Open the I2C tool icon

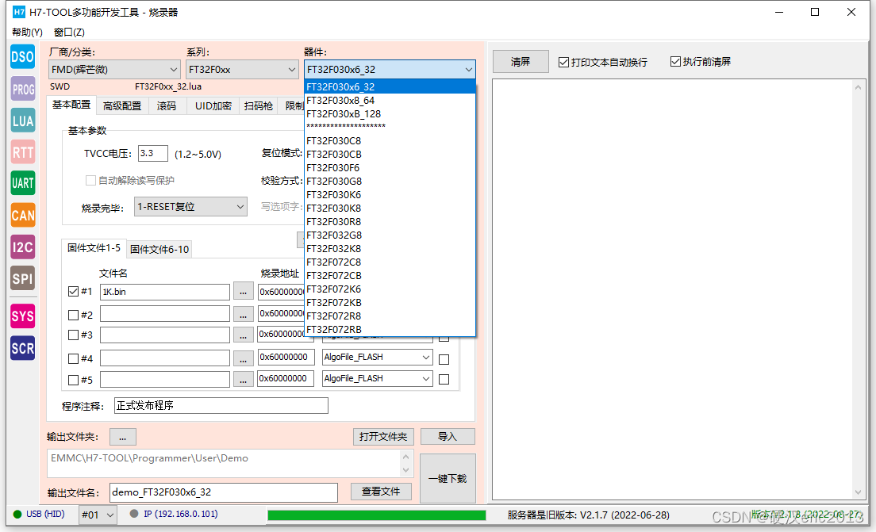point(23,247)
